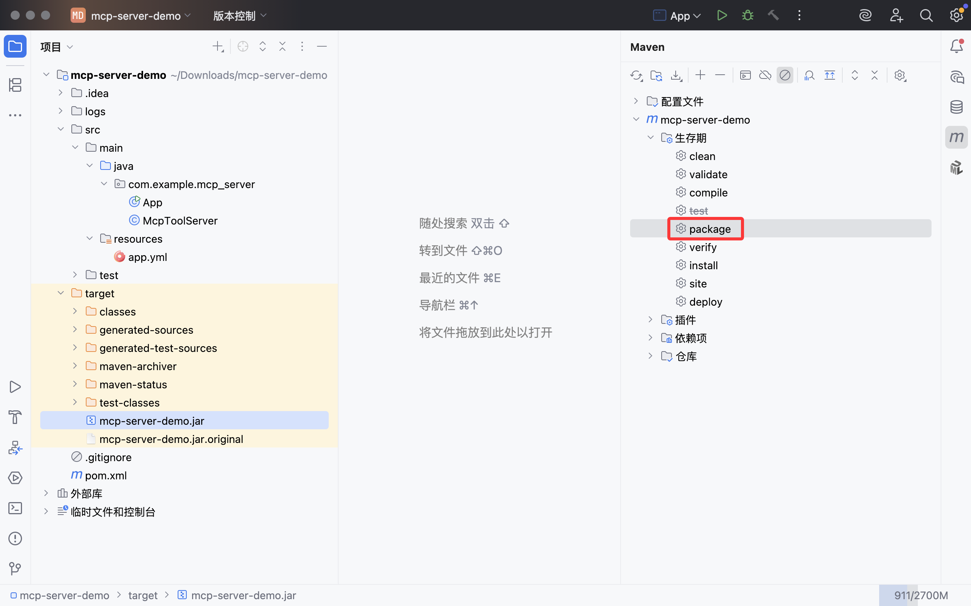971x606 pixels.
Task: Click the Debug bug icon
Action: (747, 16)
